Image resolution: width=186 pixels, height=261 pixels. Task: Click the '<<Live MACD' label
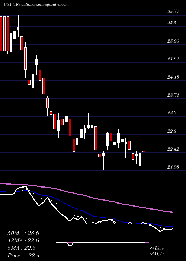point(157,251)
